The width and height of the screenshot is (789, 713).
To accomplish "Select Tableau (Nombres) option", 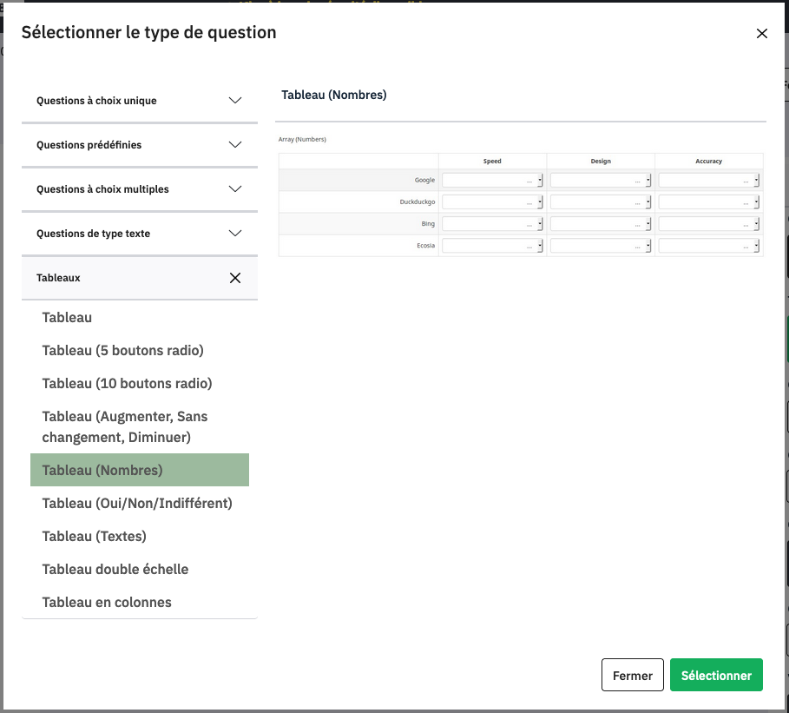I will [x=102, y=470].
